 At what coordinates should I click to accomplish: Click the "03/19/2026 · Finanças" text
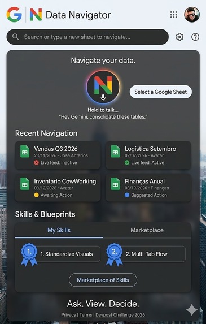pos(147,188)
